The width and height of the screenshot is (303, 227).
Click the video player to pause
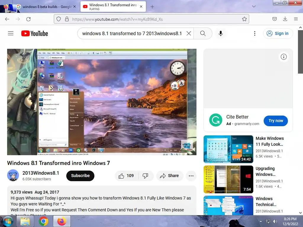click(102, 102)
